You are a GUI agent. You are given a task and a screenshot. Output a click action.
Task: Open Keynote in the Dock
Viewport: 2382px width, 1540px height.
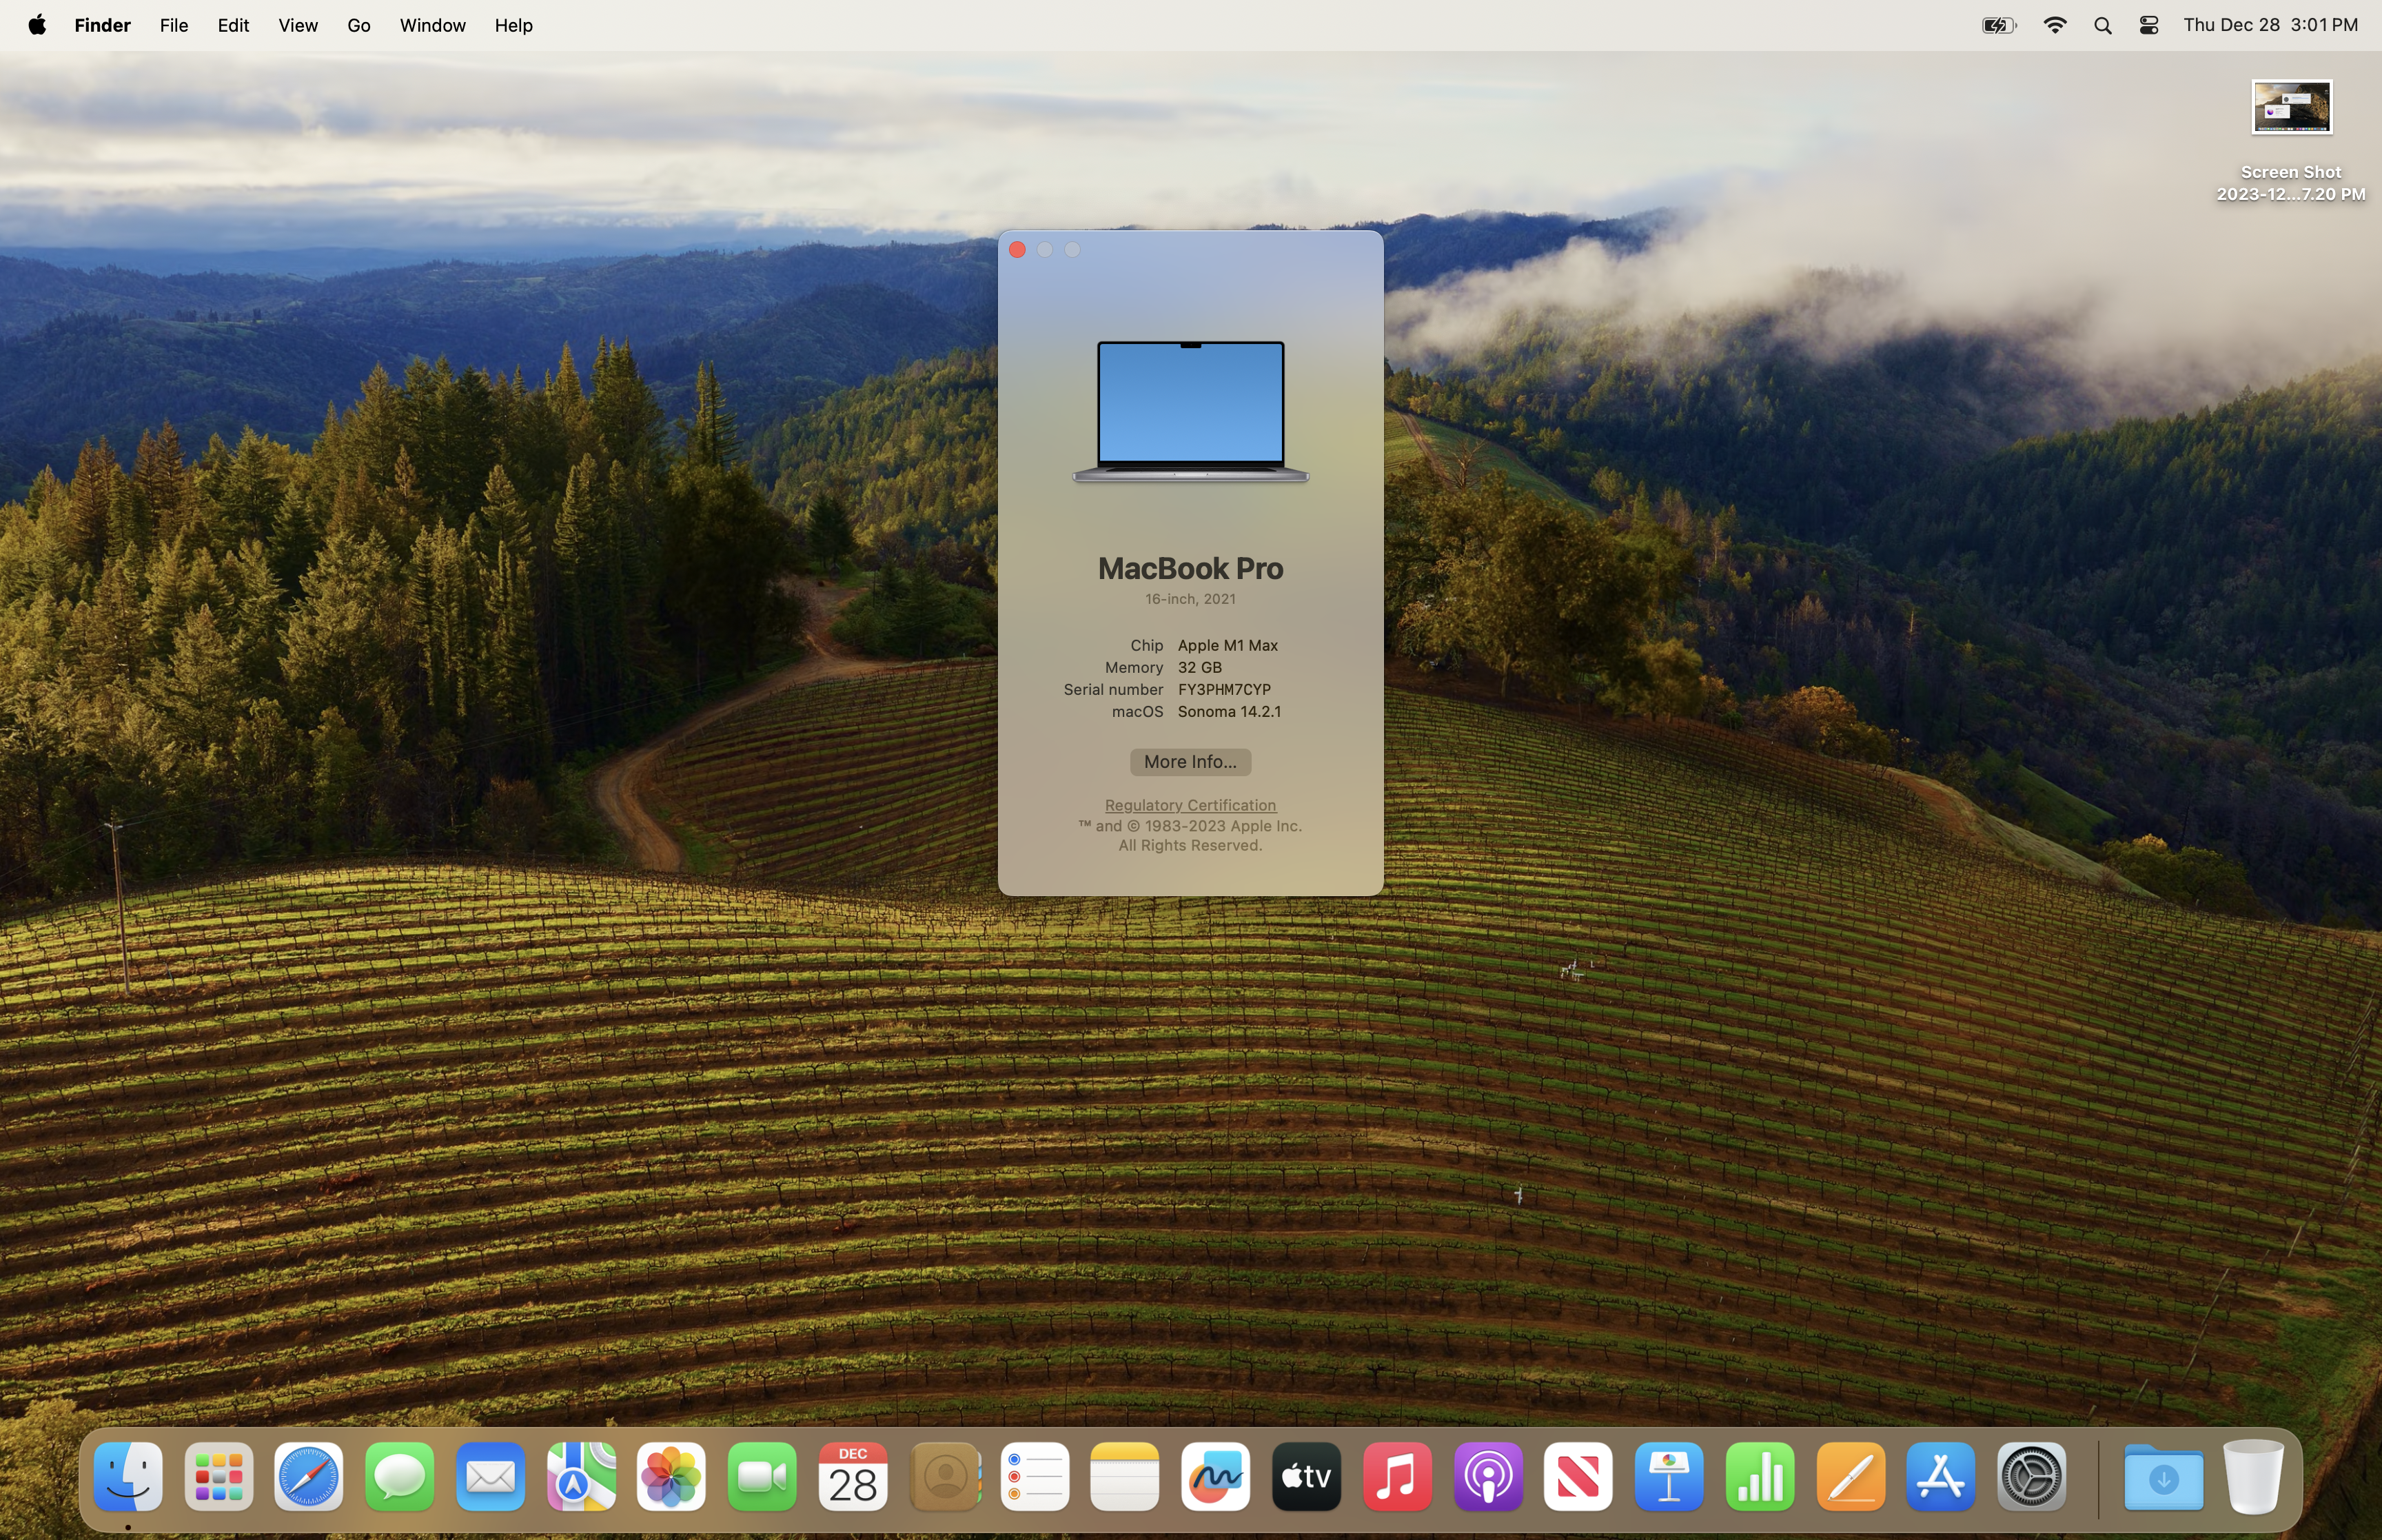coord(1669,1476)
